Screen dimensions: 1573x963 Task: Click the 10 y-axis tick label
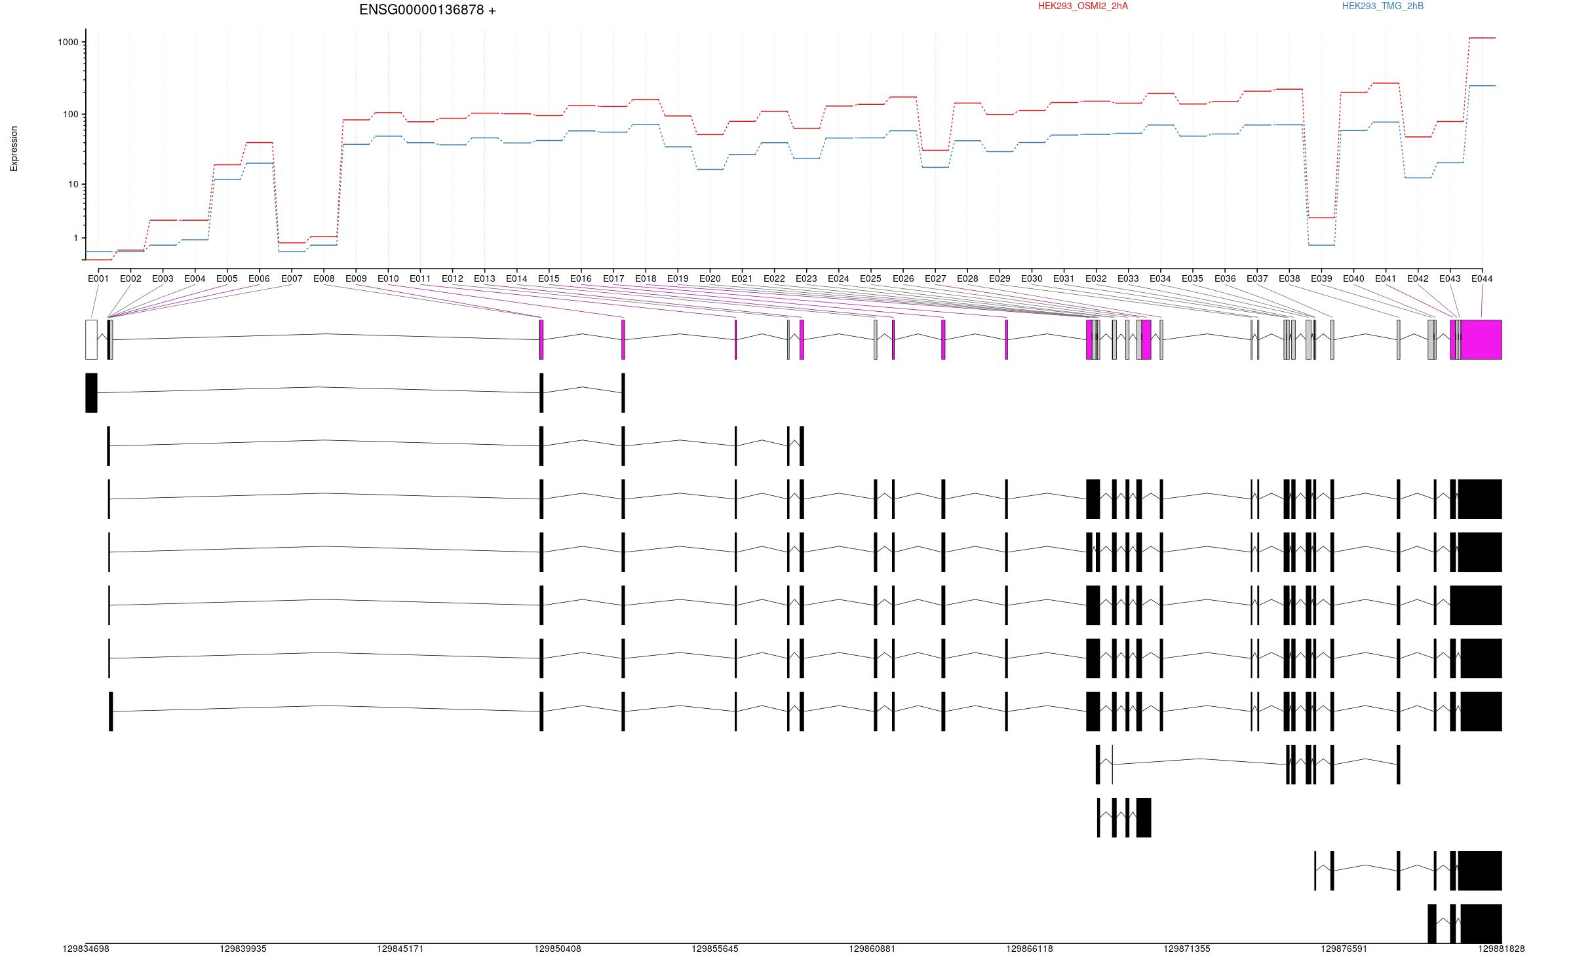73,184
